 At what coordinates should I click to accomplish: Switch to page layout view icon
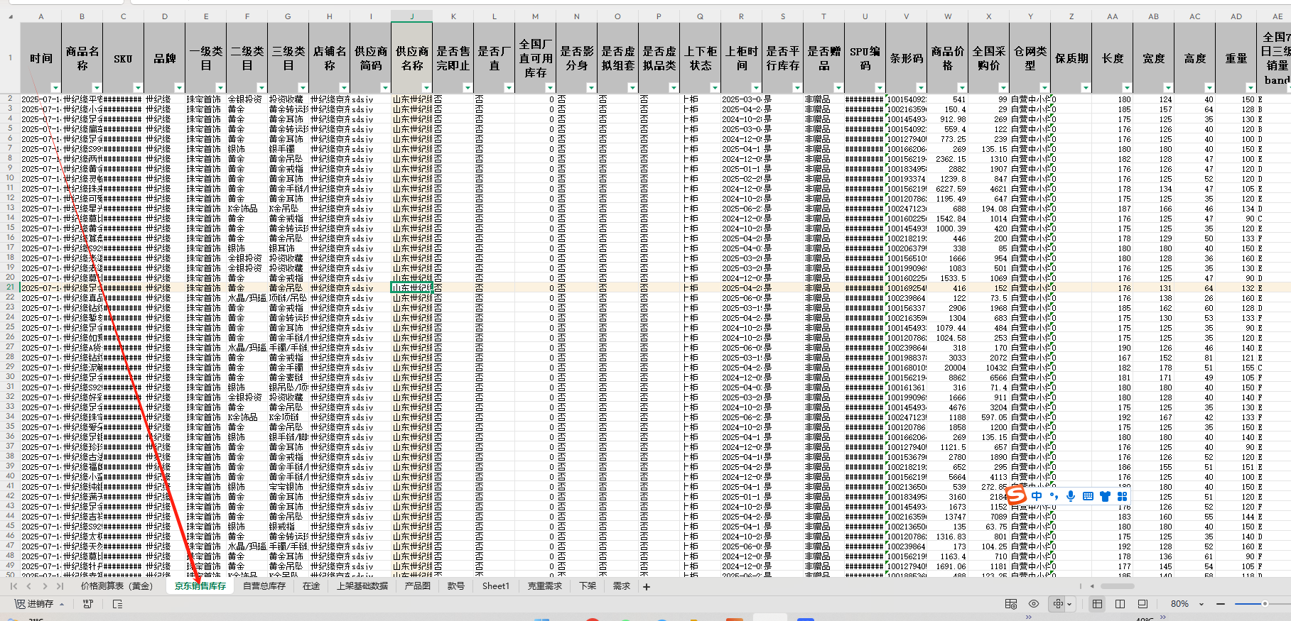pos(1120,604)
